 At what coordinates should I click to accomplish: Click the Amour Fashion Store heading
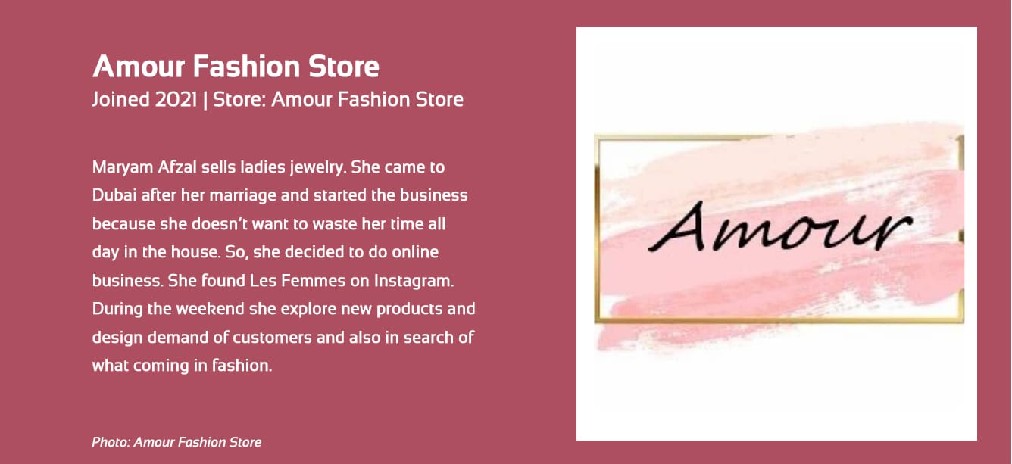tap(236, 67)
